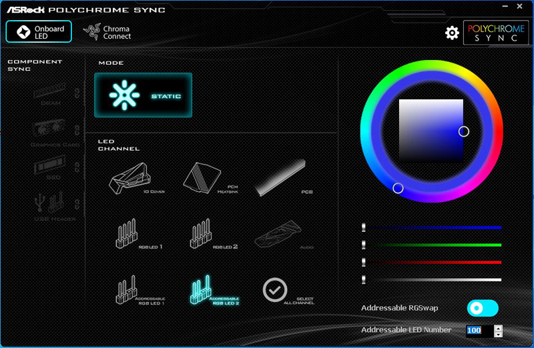Image resolution: width=534 pixels, height=348 pixels.
Task: Open the Onboard LED tab
Action: tap(39, 31)
